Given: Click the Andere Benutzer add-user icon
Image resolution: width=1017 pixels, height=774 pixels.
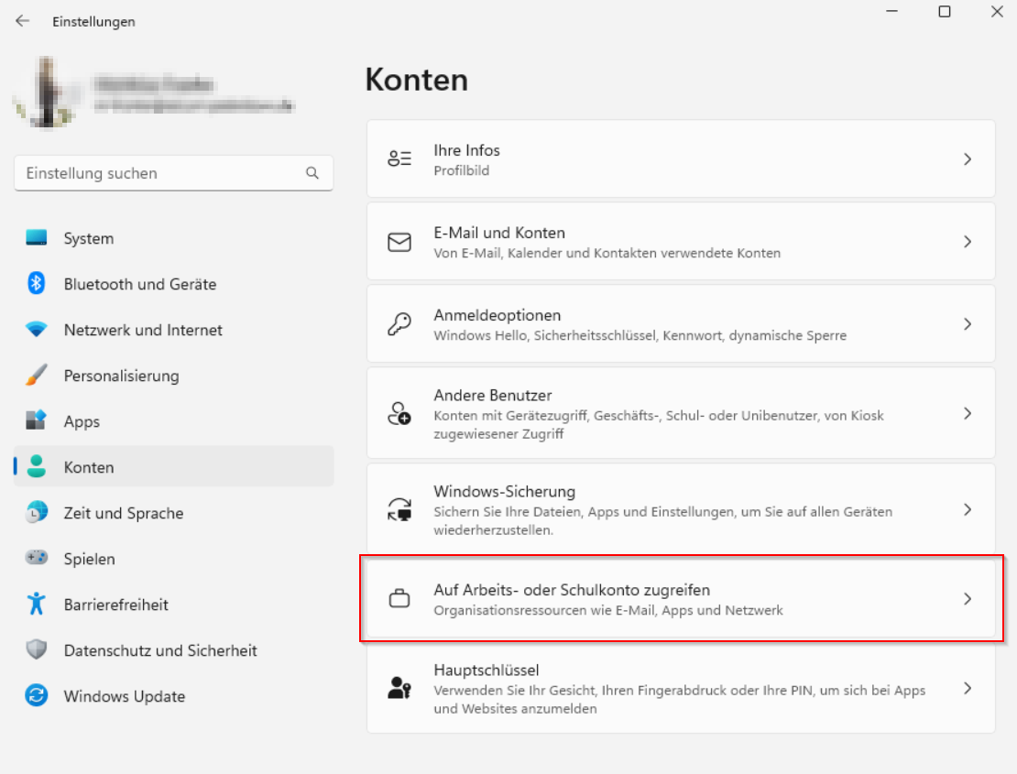Looking at the screenshot, I should pyautogui.click(x=399, y=413).
